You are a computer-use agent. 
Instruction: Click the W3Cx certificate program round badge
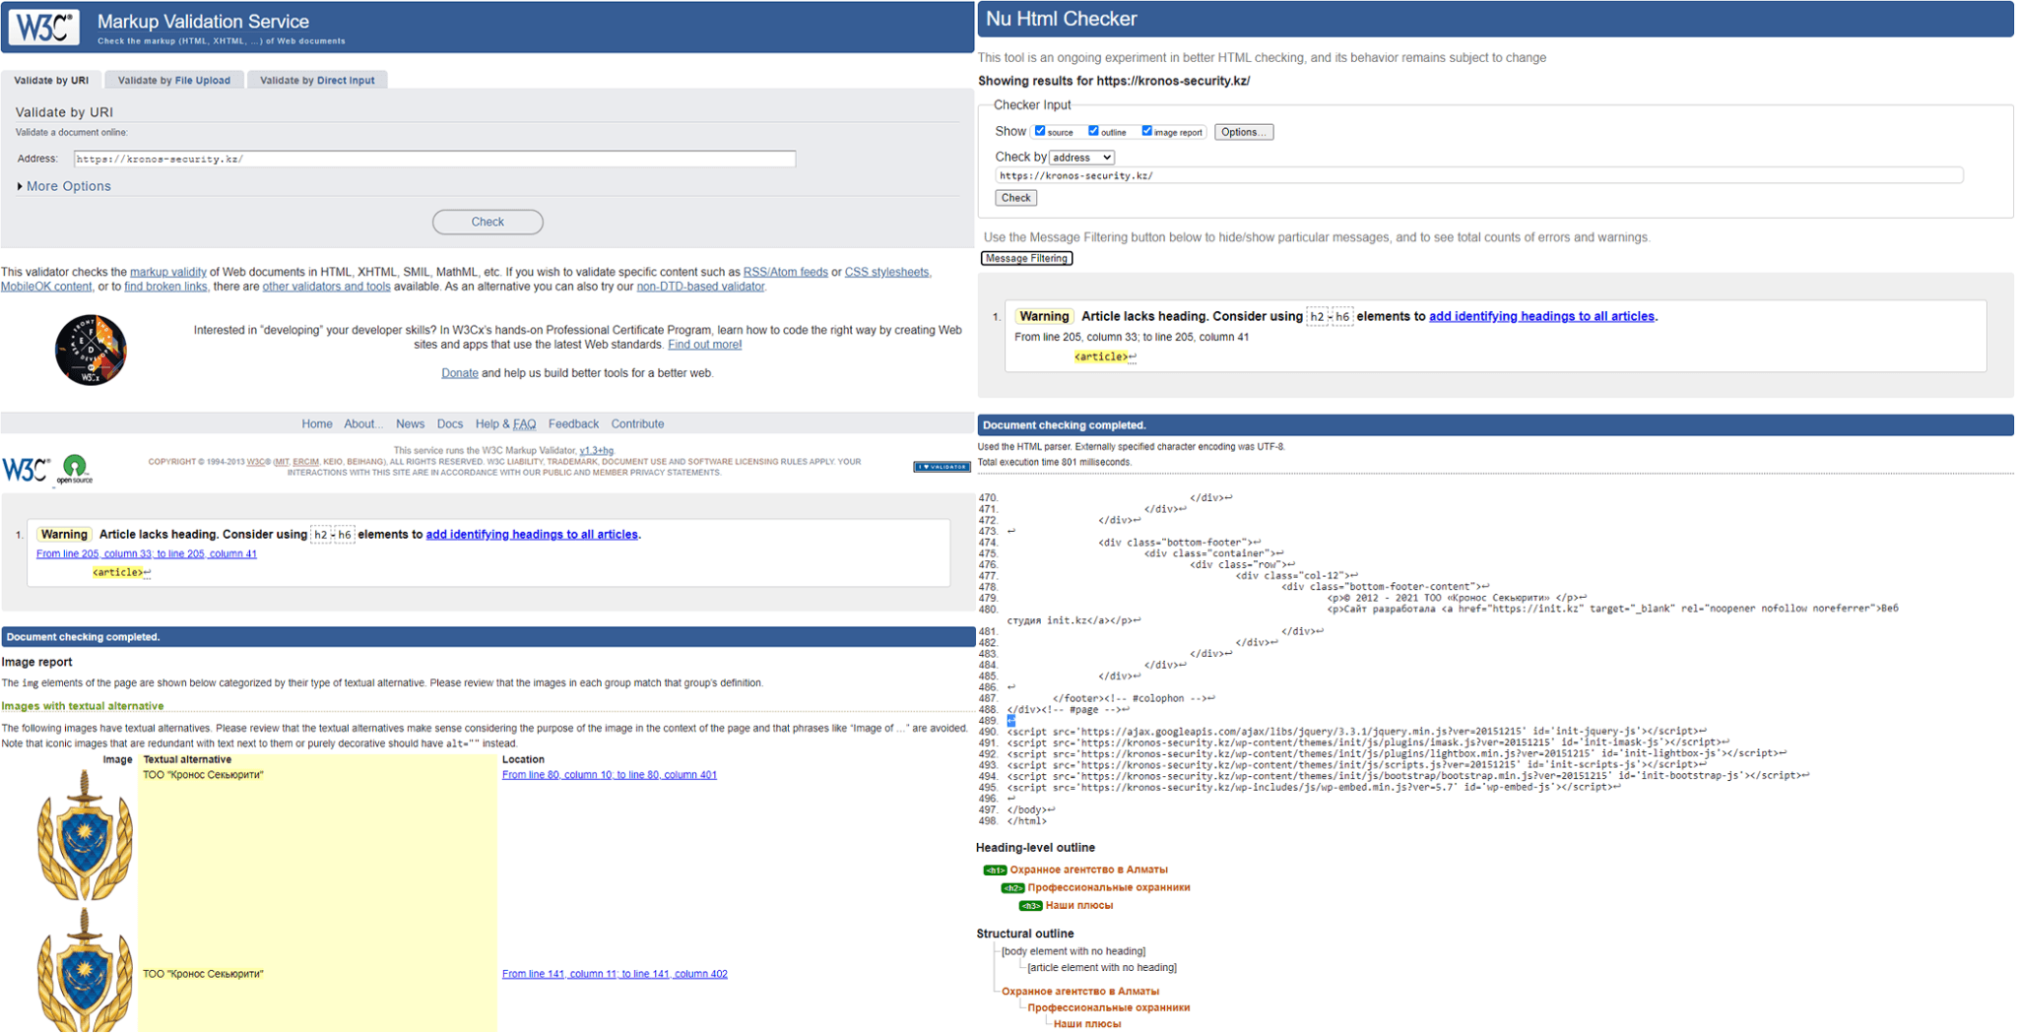pos(91,350)
